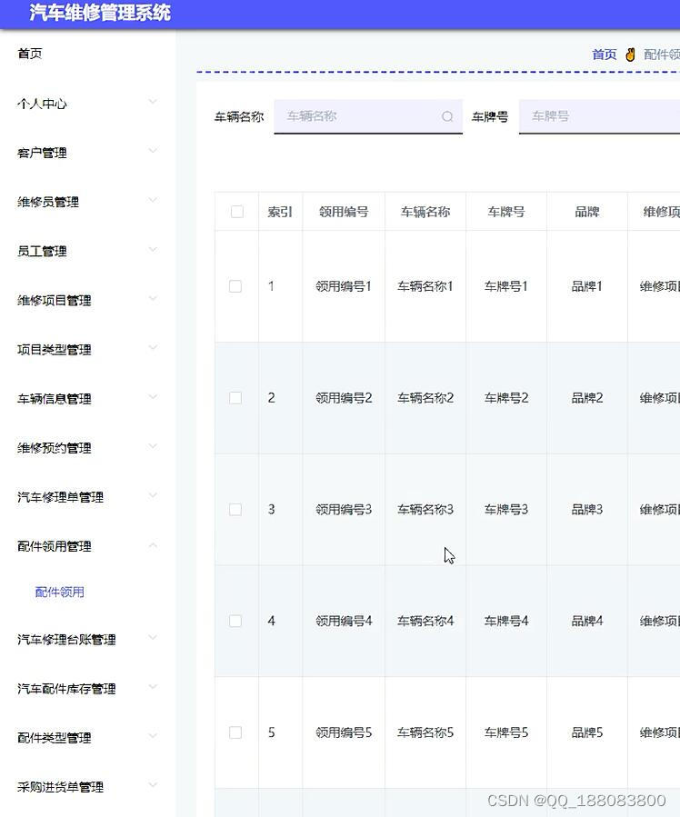Click the 首页 breadcrumb link
680x817 pixels.
click(605, 55)
